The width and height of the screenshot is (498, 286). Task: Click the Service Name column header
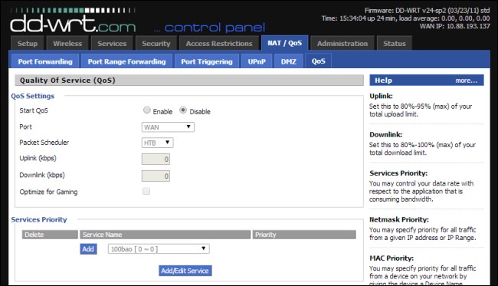click(165, 235)
